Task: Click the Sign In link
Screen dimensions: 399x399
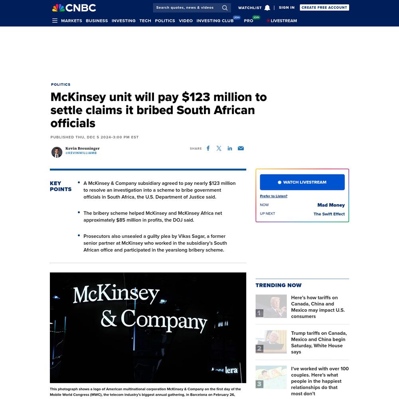Action: point(286,8)
